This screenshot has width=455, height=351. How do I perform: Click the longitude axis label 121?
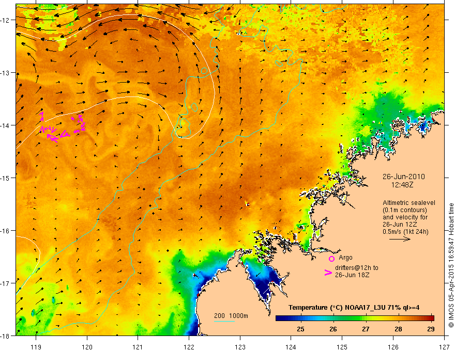(138, 347)
